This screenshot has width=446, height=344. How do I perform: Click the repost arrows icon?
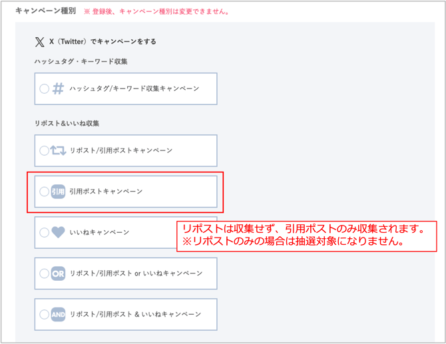(58, 150)
